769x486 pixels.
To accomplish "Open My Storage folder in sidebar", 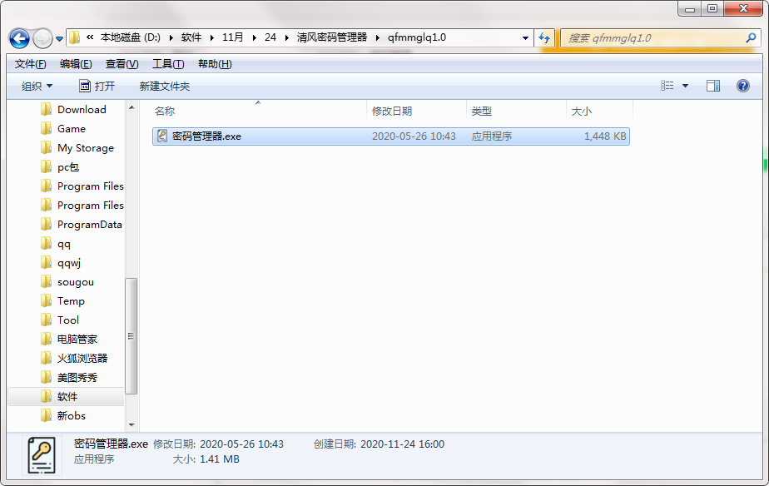I will (x=86, y=147).
